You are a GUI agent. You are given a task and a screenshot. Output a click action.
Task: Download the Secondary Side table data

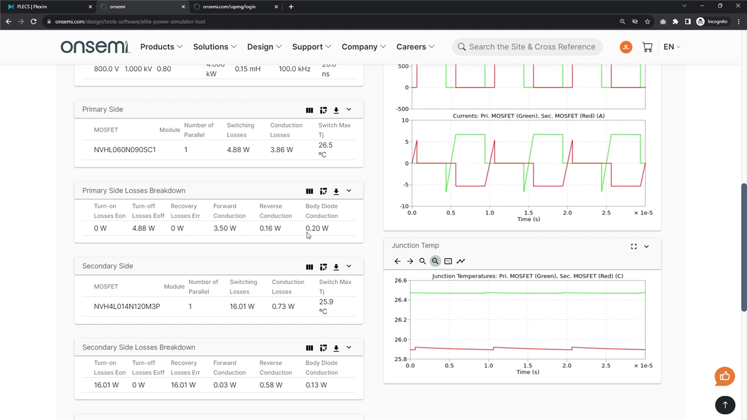(336, 267)
